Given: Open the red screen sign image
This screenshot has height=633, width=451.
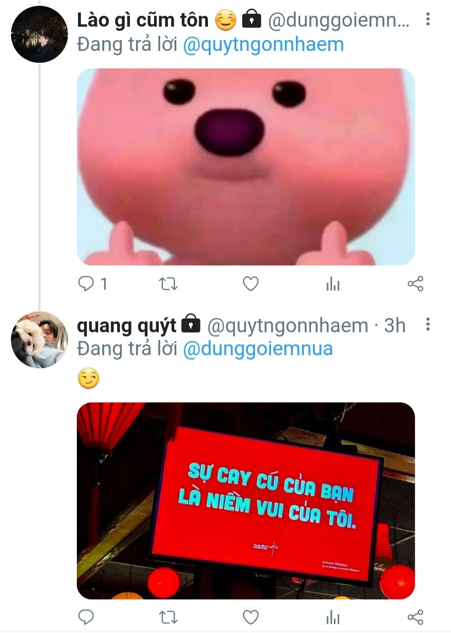Looking at the screenshot, I should tap(246, 501).
